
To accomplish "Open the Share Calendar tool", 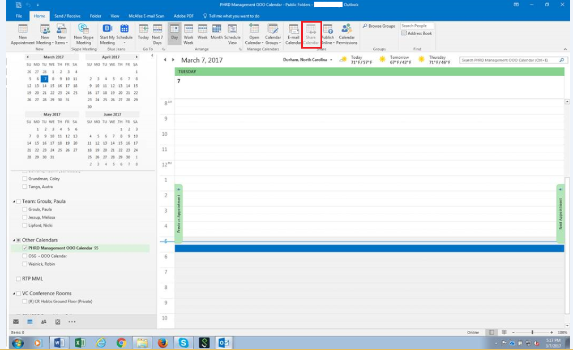I will pos(312,34).
